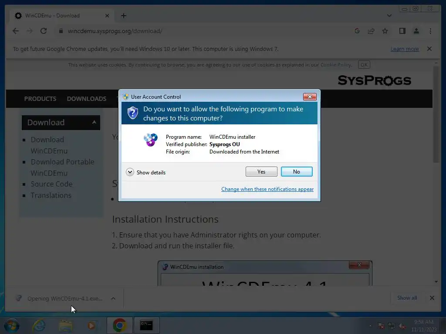Viewport: 446px width, 334px height.
Task: Close the User Account Control dialog
Action: pos(310,97)
